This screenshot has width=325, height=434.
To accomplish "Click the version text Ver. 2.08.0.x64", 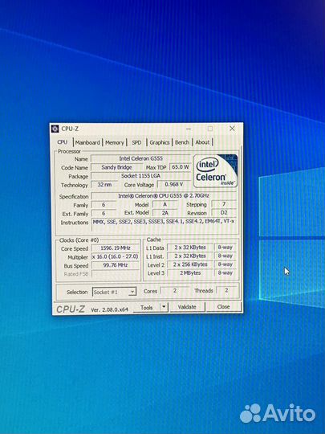I will click(109, 310).
